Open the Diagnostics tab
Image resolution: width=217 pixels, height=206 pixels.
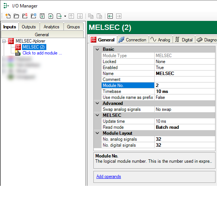point(206,40)
